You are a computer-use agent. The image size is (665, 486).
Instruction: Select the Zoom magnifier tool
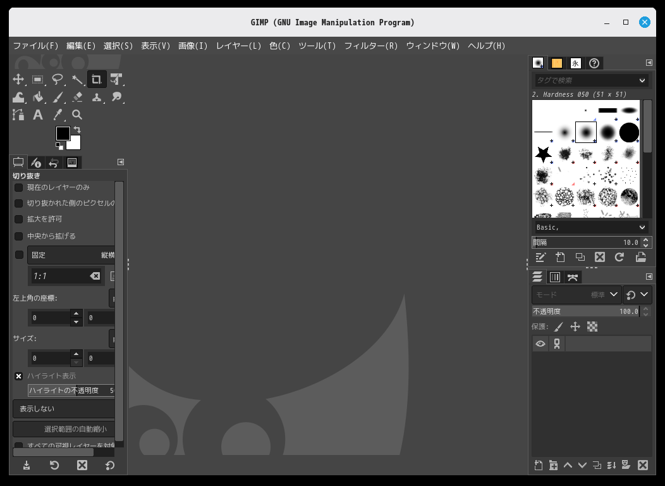click(x=77, y=115)
